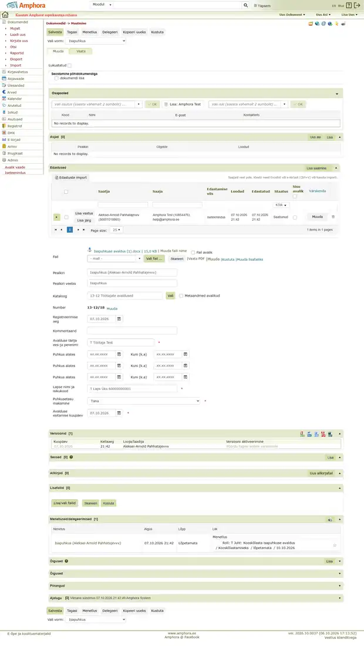This screenshot has height=646, width=364.
Task: Open Kirjuta uus in sidebar menu
Action: (x=19, y=41)
